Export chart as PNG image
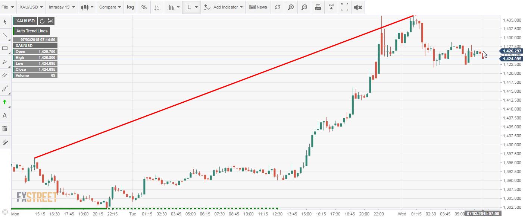Image resolution: width=531 pixels, height=221 pixels. pos(331,7)
